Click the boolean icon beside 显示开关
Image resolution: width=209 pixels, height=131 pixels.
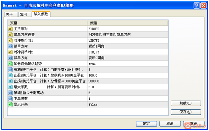click(x=10, y=104)
